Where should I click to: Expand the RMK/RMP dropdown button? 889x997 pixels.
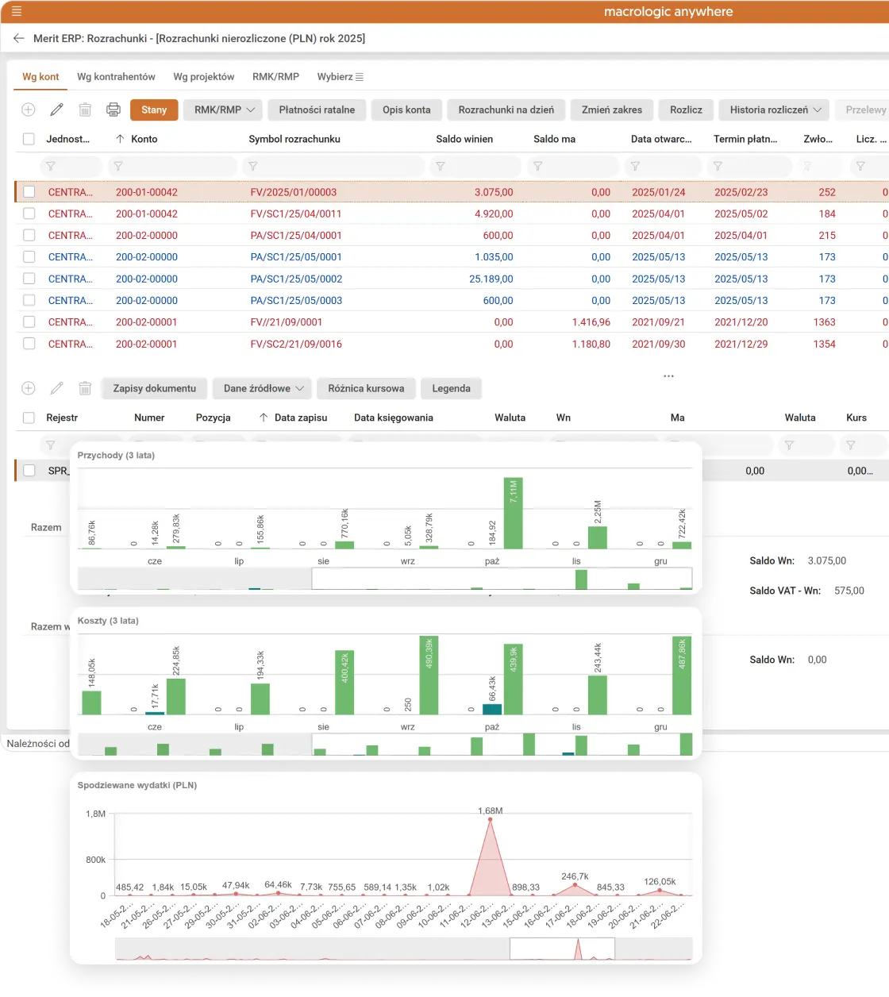pos(224,110)
